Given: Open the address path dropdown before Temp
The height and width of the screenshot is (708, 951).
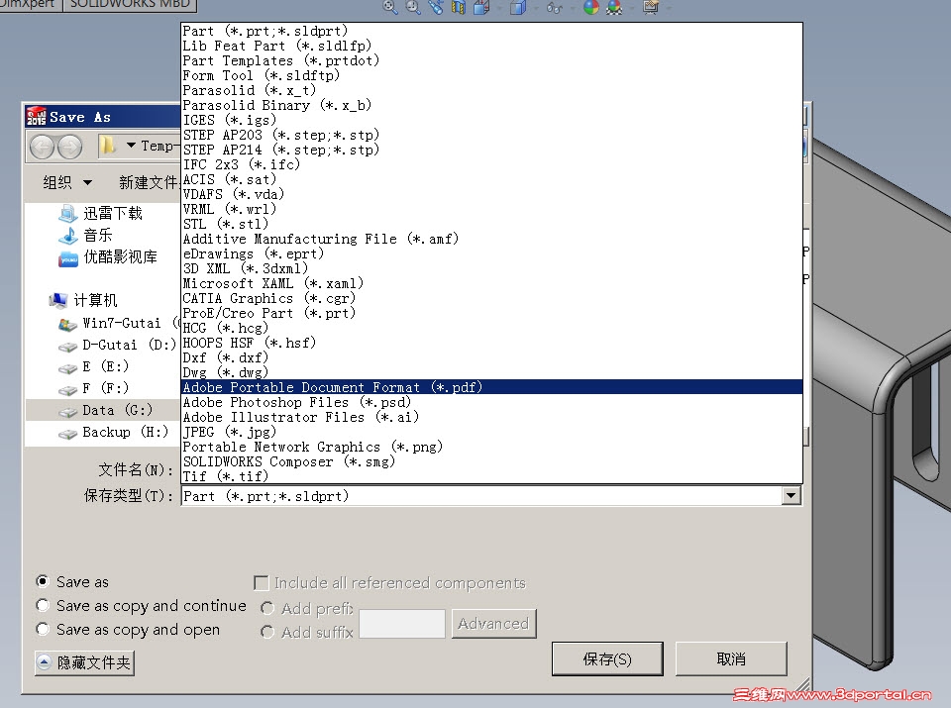Looking at the screenshot, I should 131,146.
